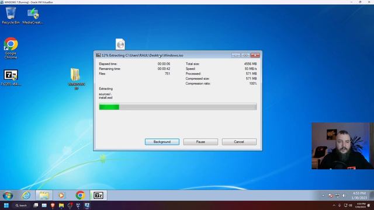
Task: Pause the extraction
Action: (200, 142)
